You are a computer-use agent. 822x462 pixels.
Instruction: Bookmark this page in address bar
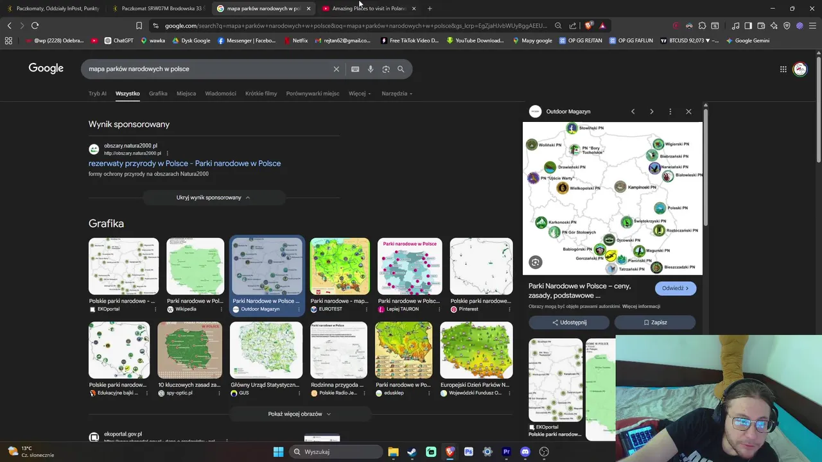click(x=139, y=26)
